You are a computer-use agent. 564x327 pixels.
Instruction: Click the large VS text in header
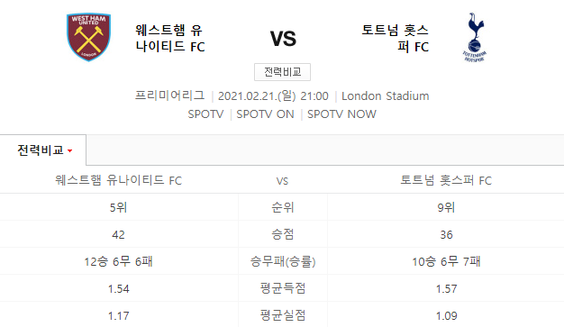pos(283,39)
